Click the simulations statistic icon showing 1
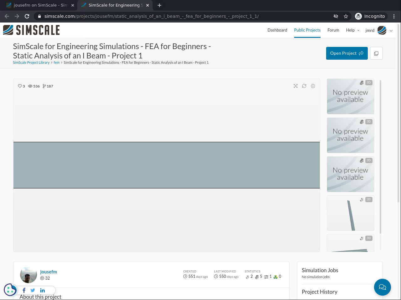 266,277
